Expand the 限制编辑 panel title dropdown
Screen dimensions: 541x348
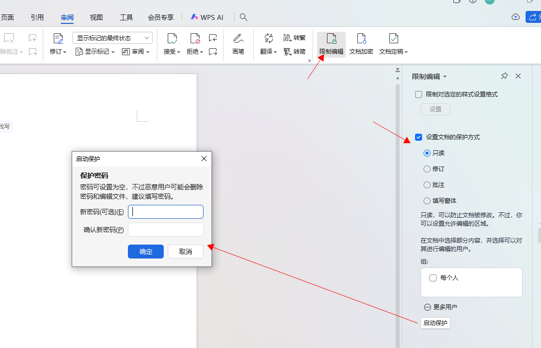click(x=445, y=77)
